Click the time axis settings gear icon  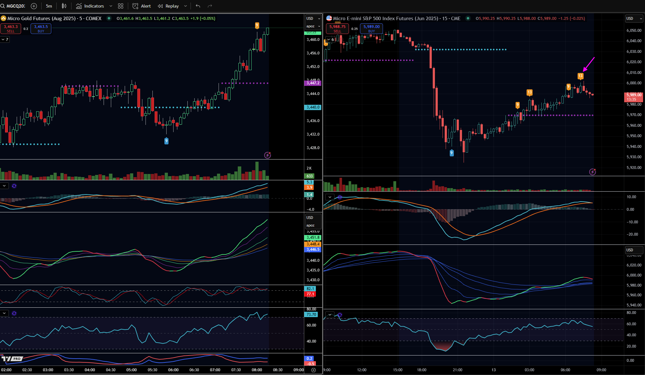313,370
